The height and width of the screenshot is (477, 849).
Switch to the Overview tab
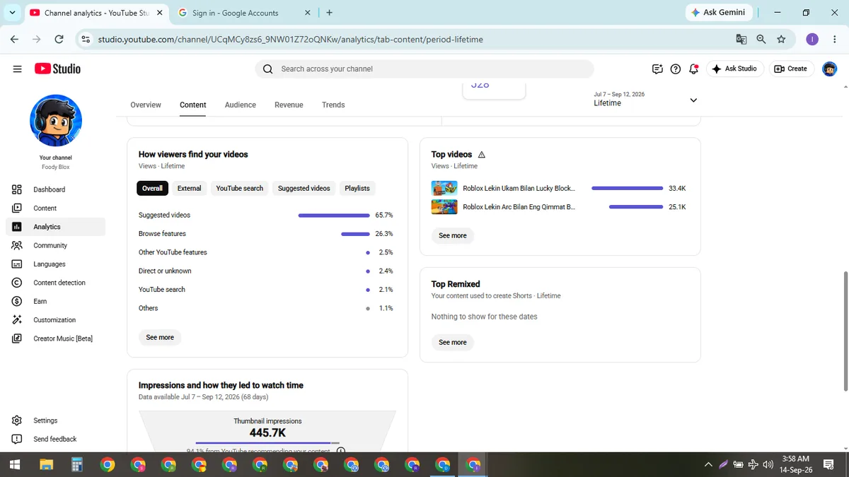pos(146,105)
